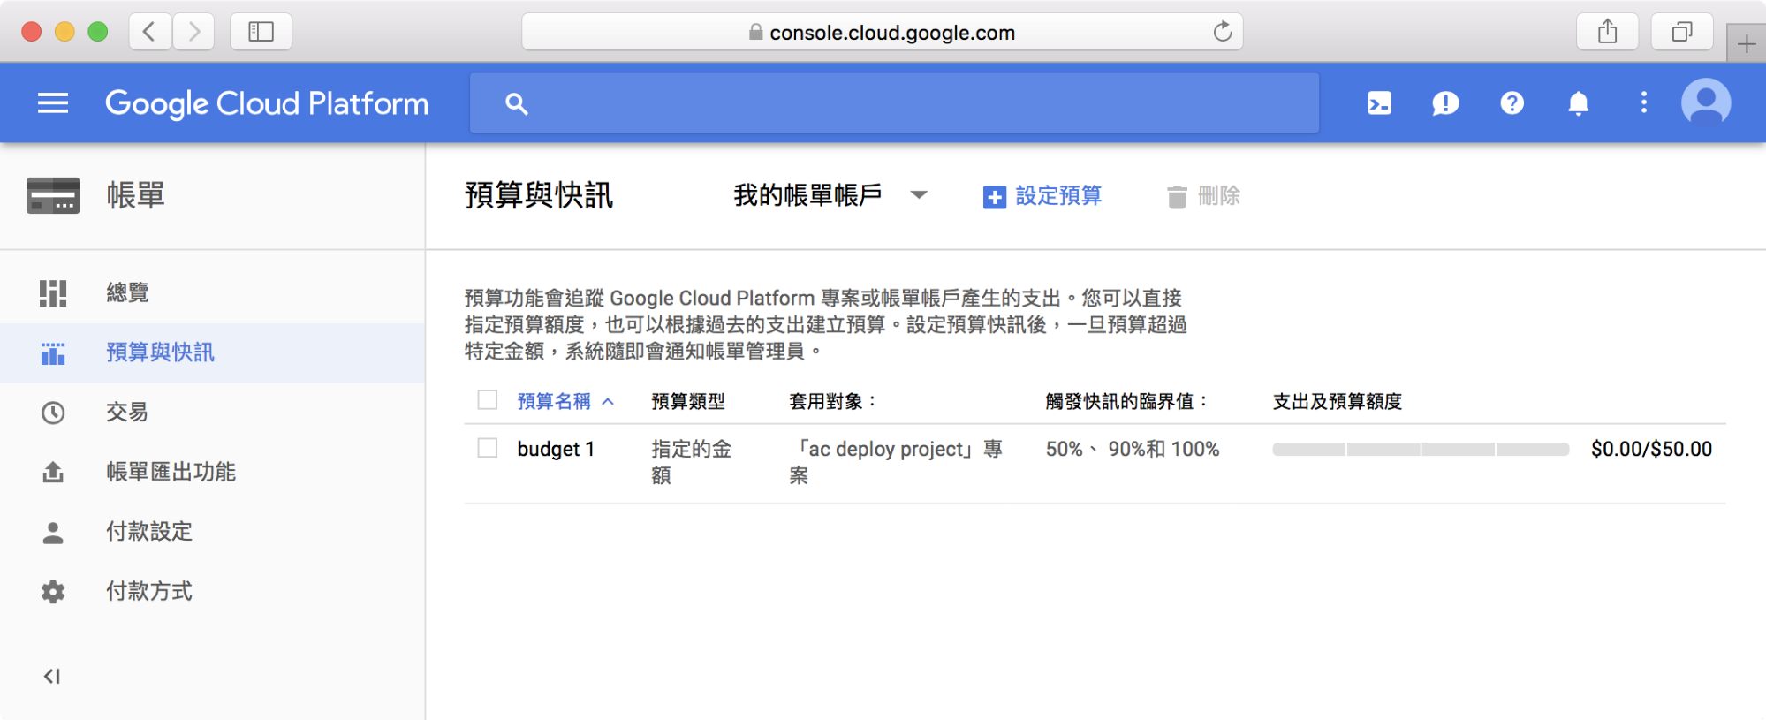Click Google Cloud Platform logo
This screenshot has width=1766, height=720.
pos(267,104)
